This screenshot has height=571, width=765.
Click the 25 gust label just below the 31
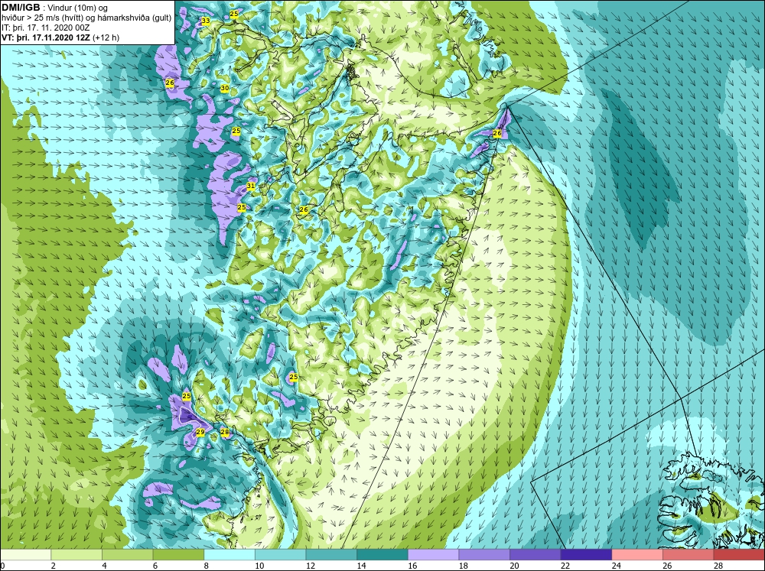242,208
